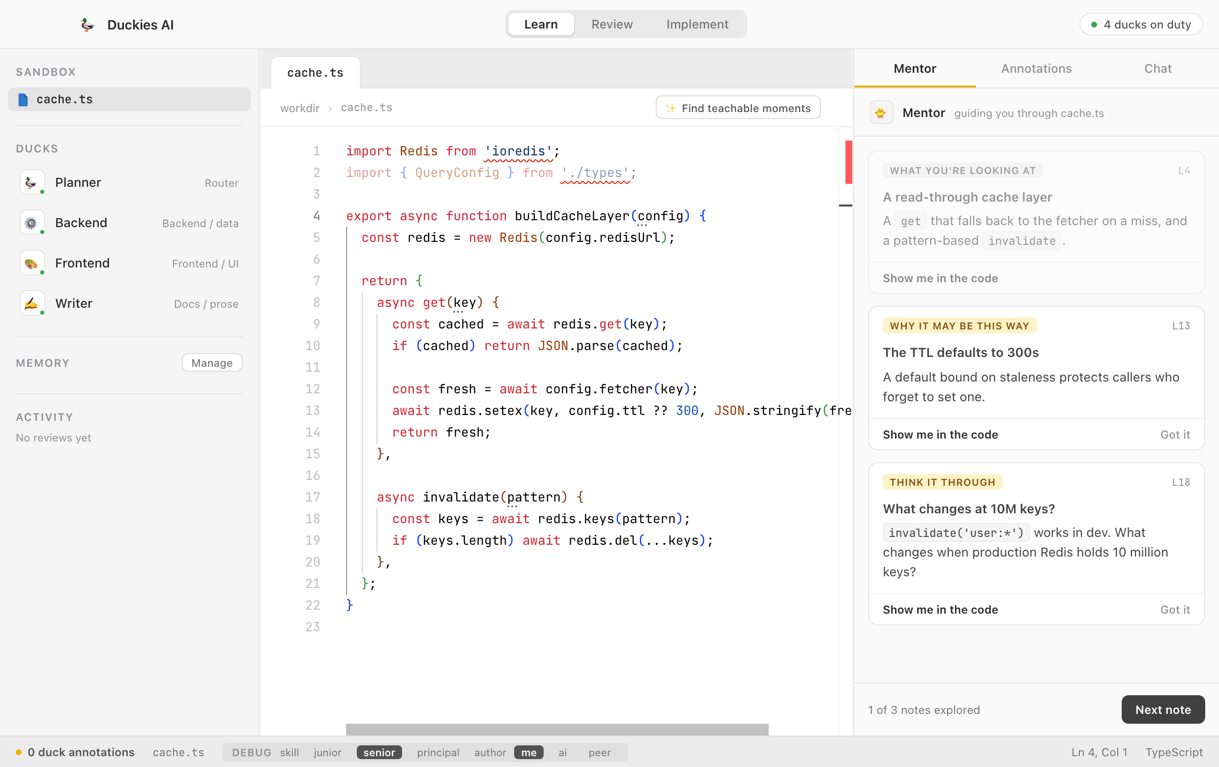Click the sparkle icon on Find teachable moments
The height and width of the screenshot is (767, 1219).
coord(670,108)
